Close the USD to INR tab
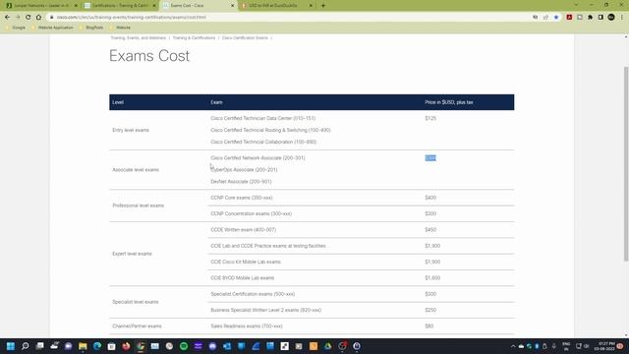Image resolution: width=629 pixels, height=354 pixels. click(x=311, y=6)
